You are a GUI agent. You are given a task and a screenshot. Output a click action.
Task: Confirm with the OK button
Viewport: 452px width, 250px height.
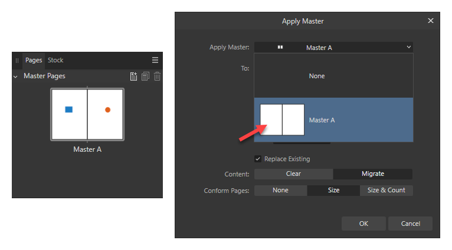[363, 224]
